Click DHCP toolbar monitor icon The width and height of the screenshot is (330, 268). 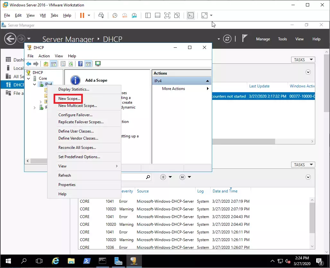tap(98, 64)
